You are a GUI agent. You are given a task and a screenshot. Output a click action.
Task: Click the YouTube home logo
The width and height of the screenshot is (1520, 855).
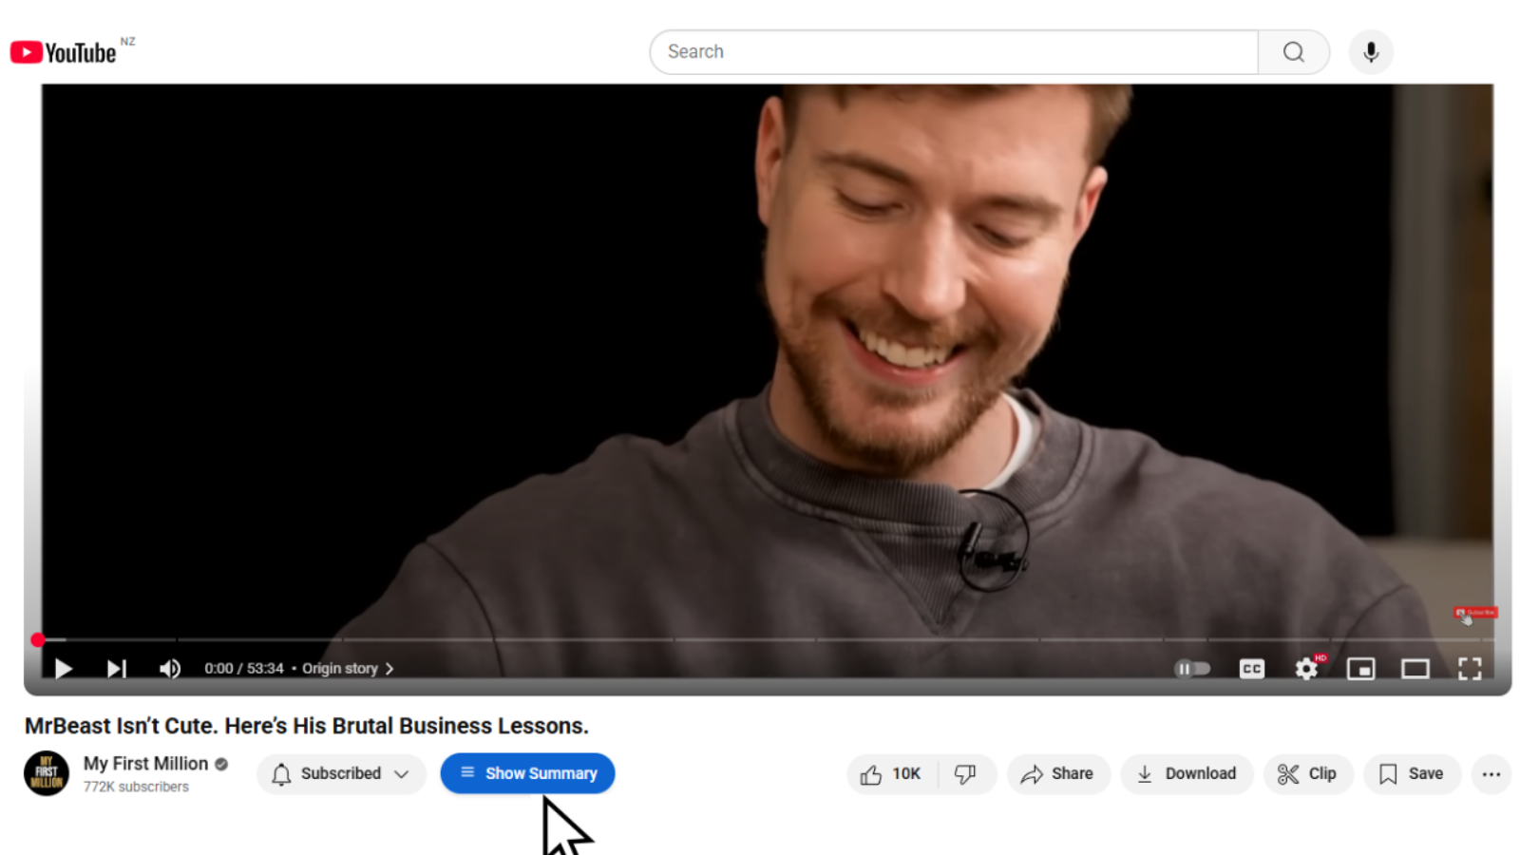click(x=64, y=52)
